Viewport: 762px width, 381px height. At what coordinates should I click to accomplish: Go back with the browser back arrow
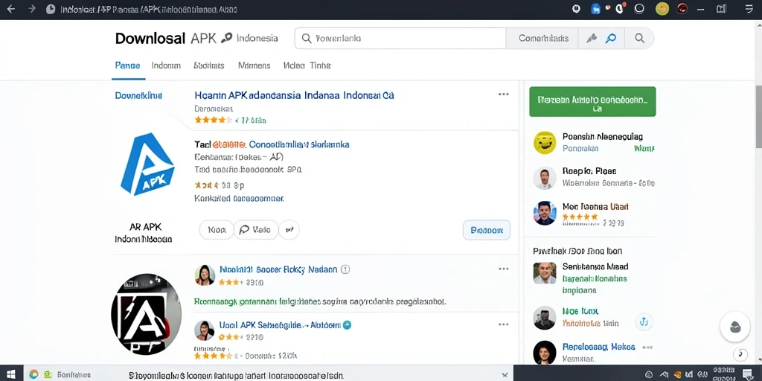(10, 9)
